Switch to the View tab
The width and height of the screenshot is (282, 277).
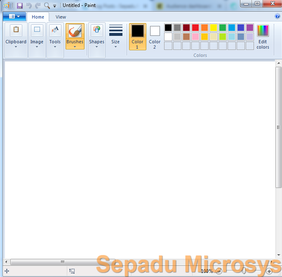click(61, 17)
